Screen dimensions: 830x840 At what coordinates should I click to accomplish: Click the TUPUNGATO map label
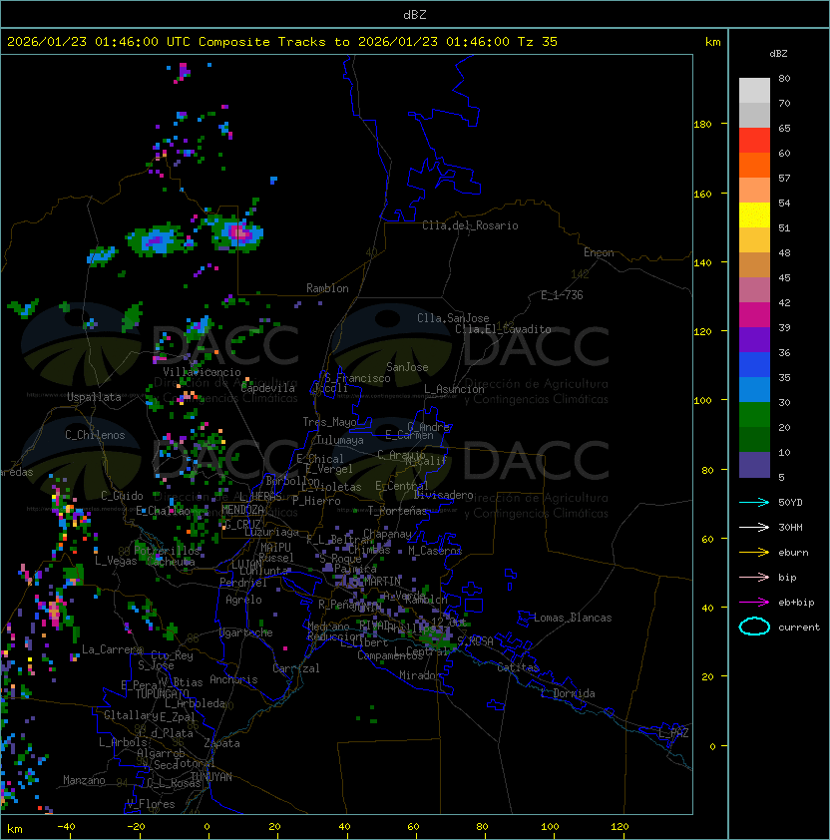[163, 693]
